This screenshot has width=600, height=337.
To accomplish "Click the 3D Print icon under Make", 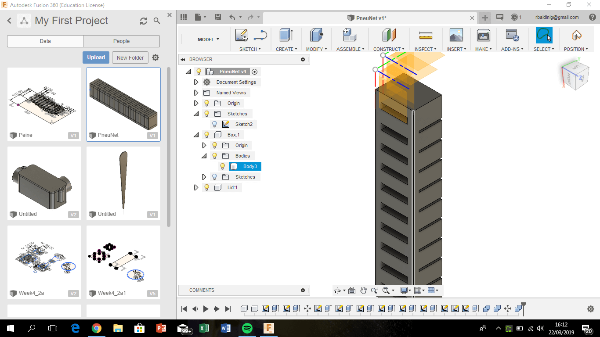I will (x=483, y=35).
